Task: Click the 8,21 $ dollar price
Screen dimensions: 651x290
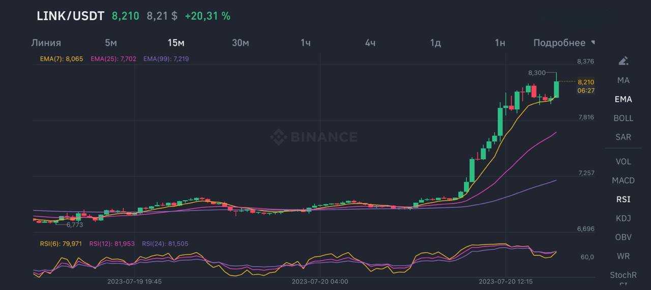Action: pos(162,16)
